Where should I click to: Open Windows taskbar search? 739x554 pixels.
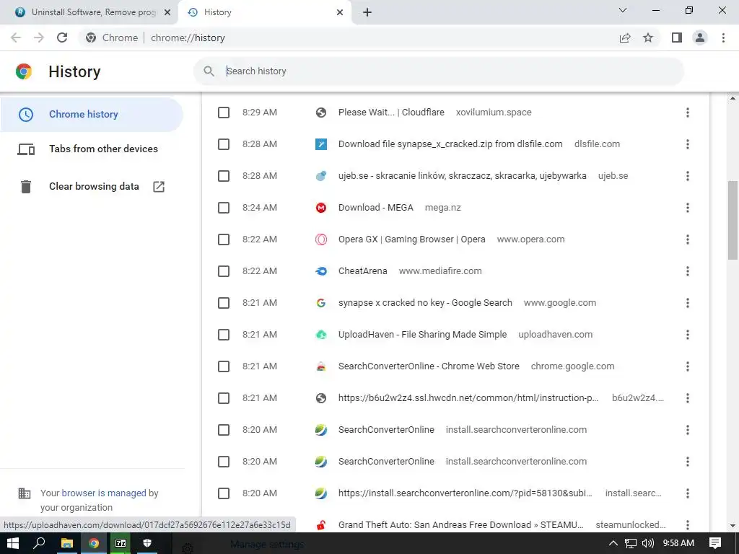pyautogui.click(x=40, y=543)
